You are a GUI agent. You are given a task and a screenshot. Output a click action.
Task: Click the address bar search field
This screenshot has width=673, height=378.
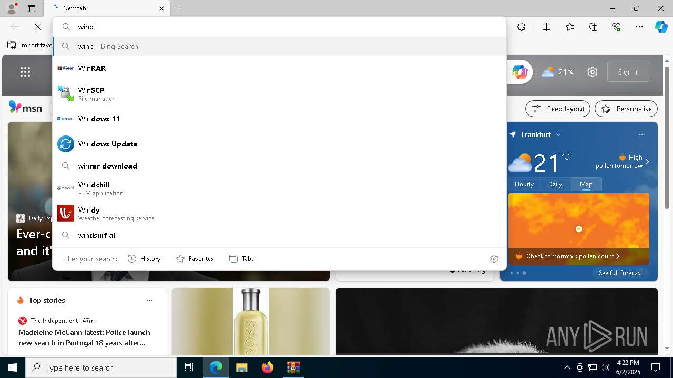(279, 27)
